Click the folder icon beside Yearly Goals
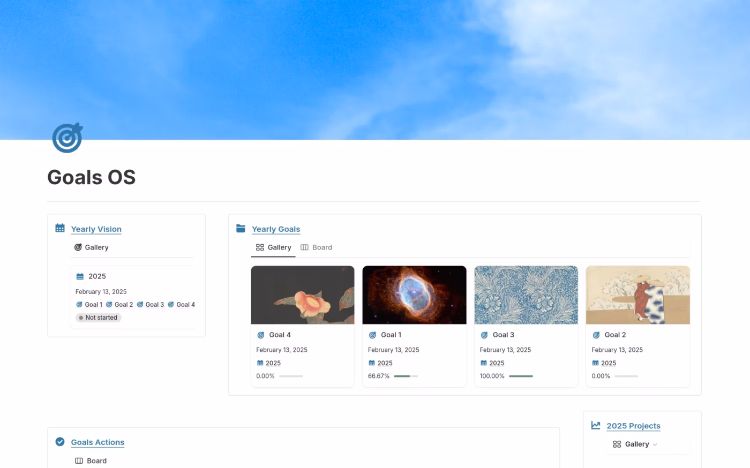The height and width of the screenshot is (468, 750). (241, 228)
